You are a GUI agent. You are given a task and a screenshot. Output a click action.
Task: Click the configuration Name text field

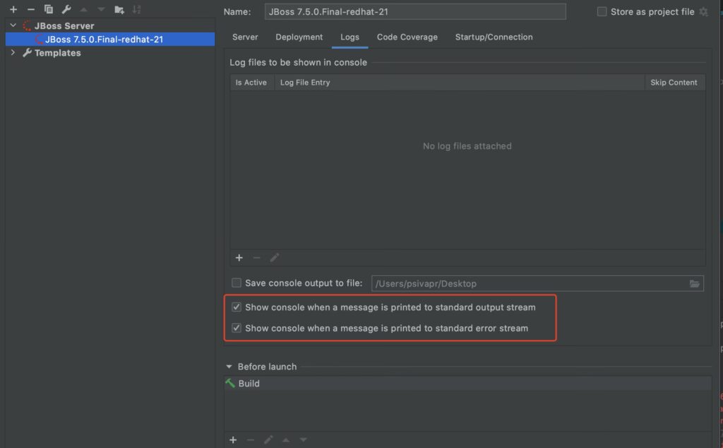click(x=415, y=12)
